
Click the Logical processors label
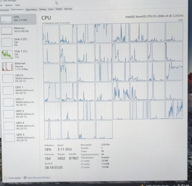pos(90,154)
